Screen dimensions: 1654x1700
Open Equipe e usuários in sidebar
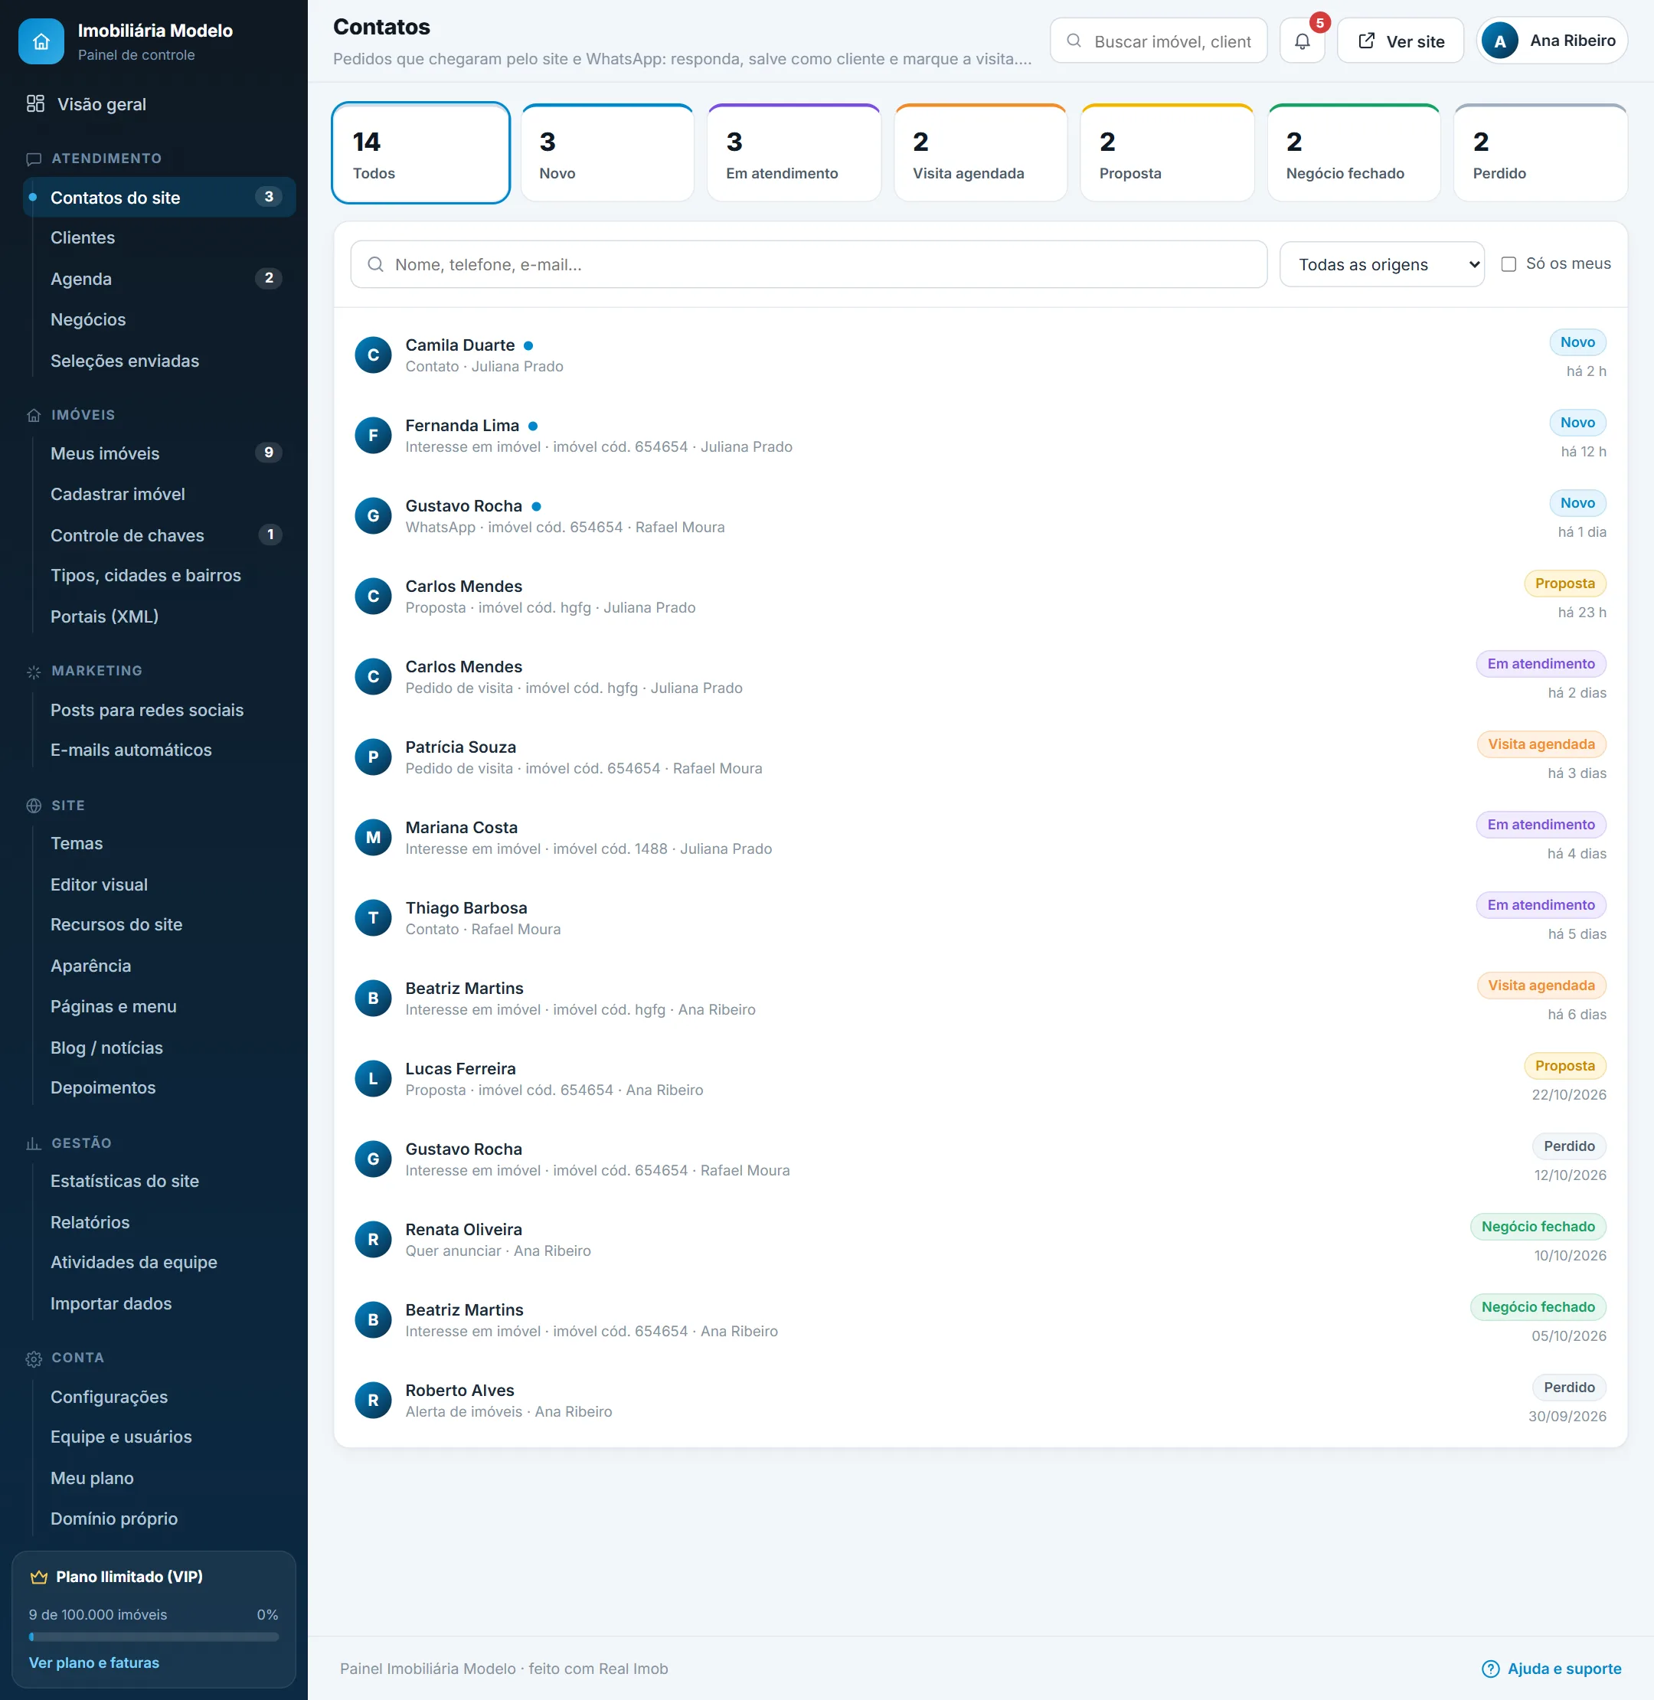click(x=121, y=1437)
